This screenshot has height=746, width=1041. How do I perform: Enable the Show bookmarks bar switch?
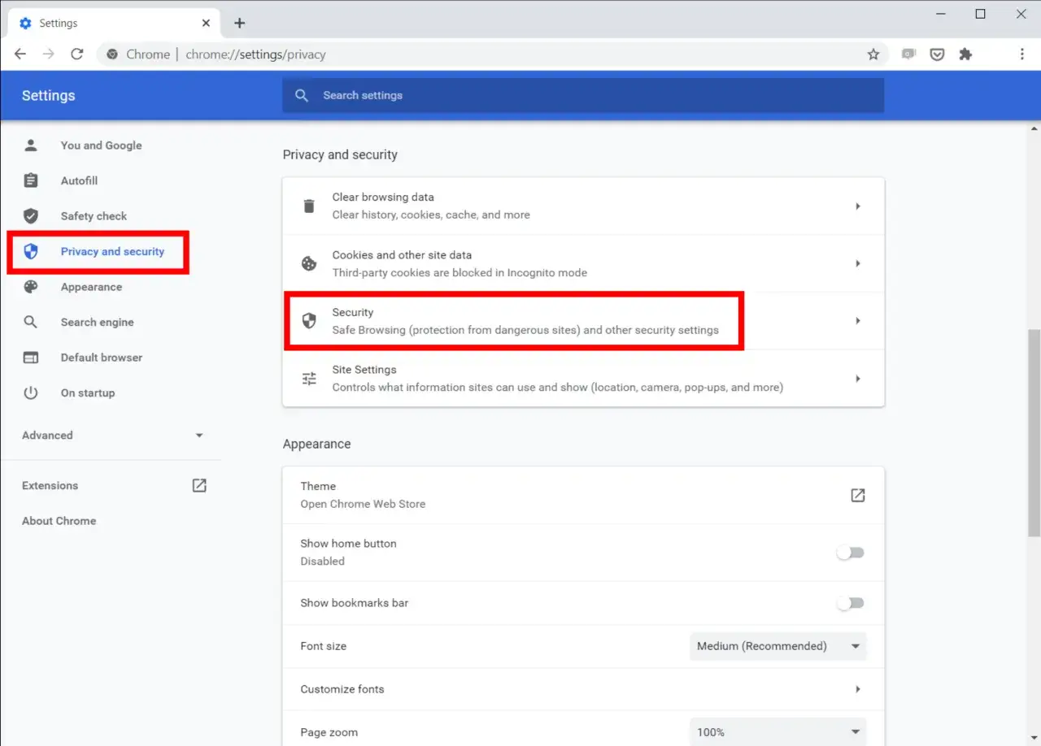coord(851,603)
